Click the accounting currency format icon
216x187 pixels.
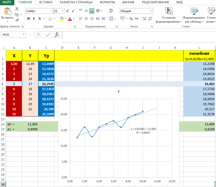[x=122, y=19]
